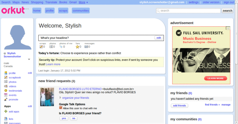Toggle Allow this user to chat checkbox
Viewport: 238px width, 124px height.
(x=61, y=108)
